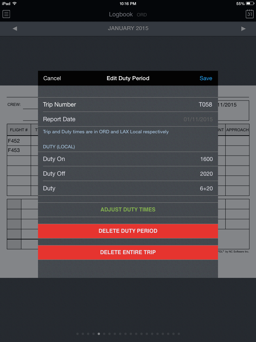Open the sidebar menu list icon
This screenshot has height=342, width=256.
(6, 14)
